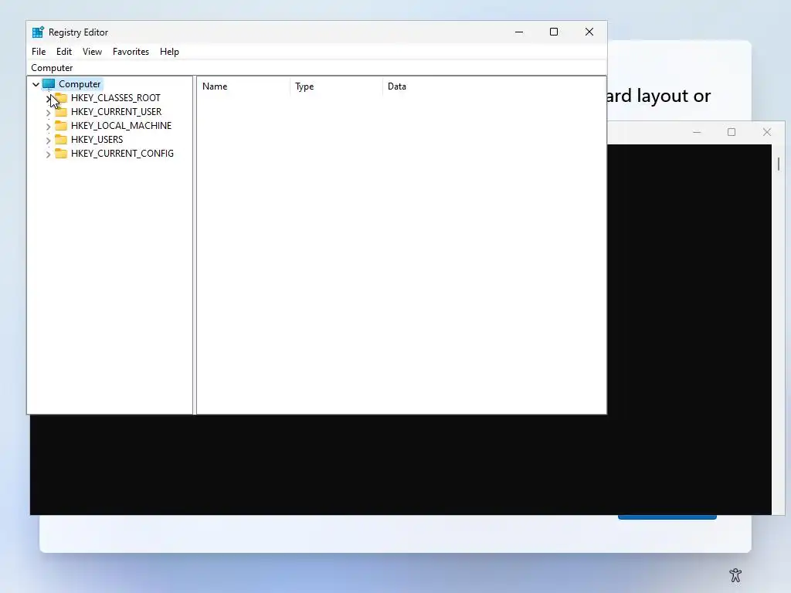This screenshot has height=593, width=791.
Task: Click the Type column header
Action: point(337,86)
